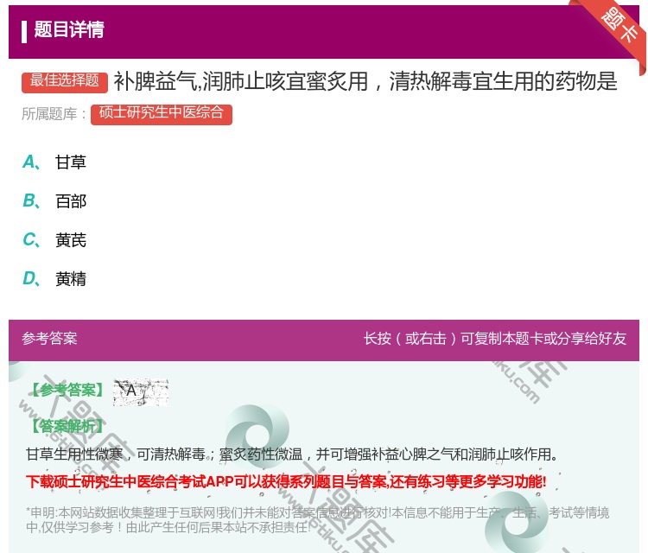Screen dimensions: 648x553
Task: Select answer option D 黄精
Action: coord(54,278)
